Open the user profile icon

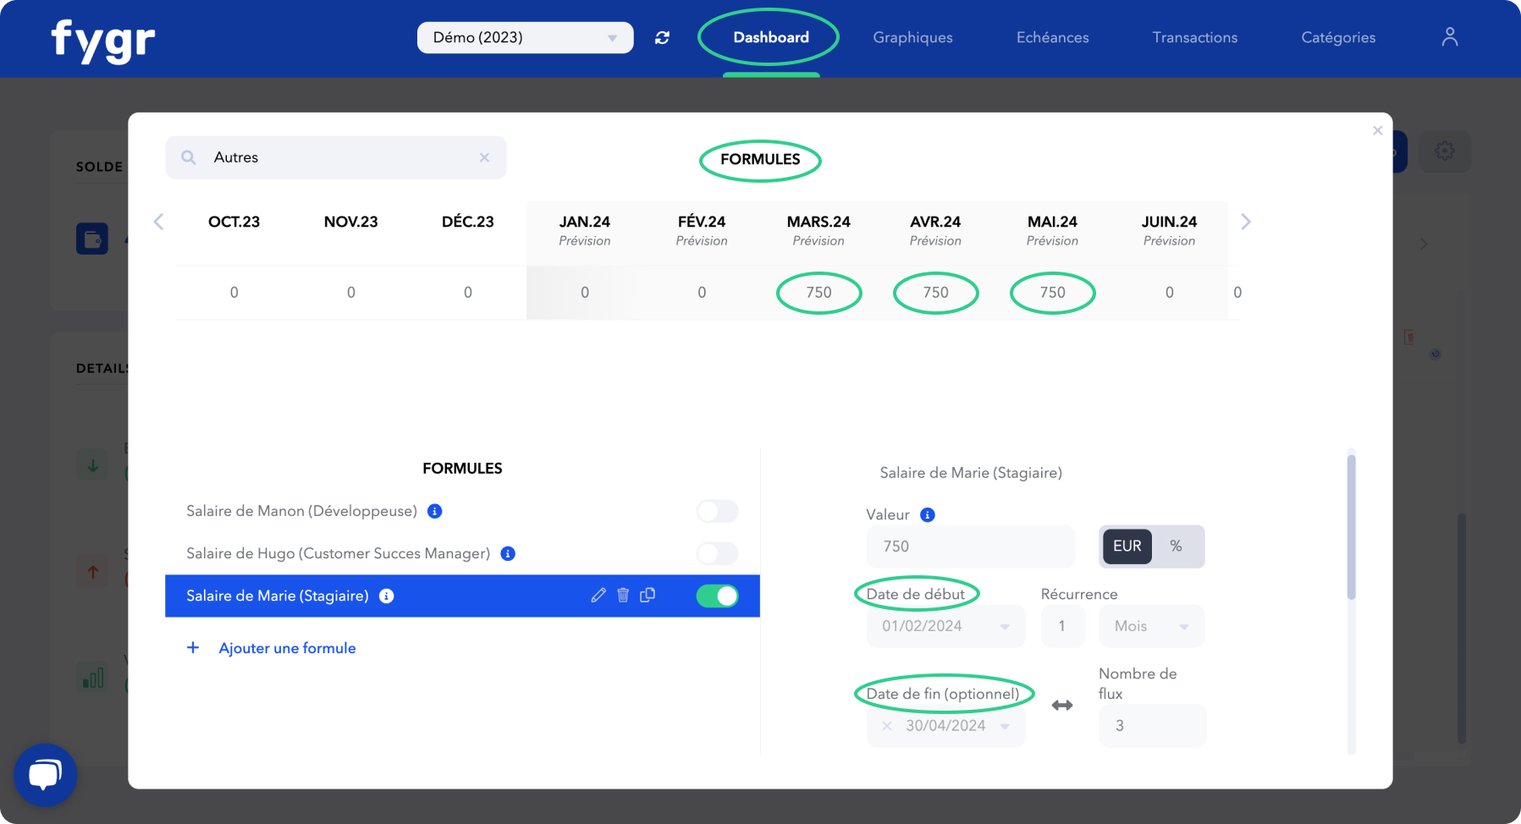pyautogui.click(x=1449, y=37)
